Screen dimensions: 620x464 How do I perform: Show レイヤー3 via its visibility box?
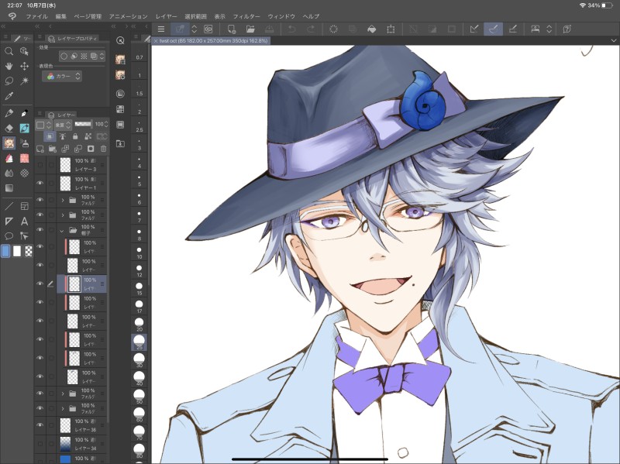(x=40, y=165)
